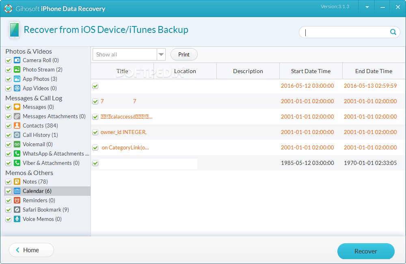This screenshot has width=406, height=264.
Task: Uncheck the on CategoryLink row checkbox
Action: [x=95, y=148]
